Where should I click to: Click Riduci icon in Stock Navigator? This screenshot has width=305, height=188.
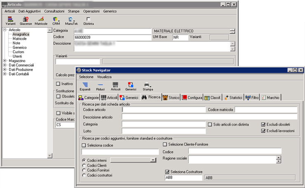[x=100, y=87]
